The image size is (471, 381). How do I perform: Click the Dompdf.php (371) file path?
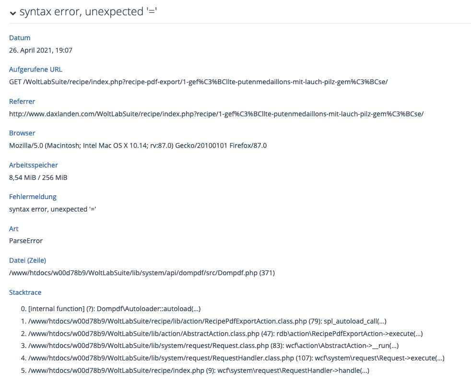tap(142, 273)
